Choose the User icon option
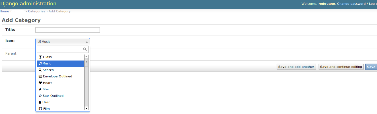This screenshot has width=377, height=114. tap(61, 102)
